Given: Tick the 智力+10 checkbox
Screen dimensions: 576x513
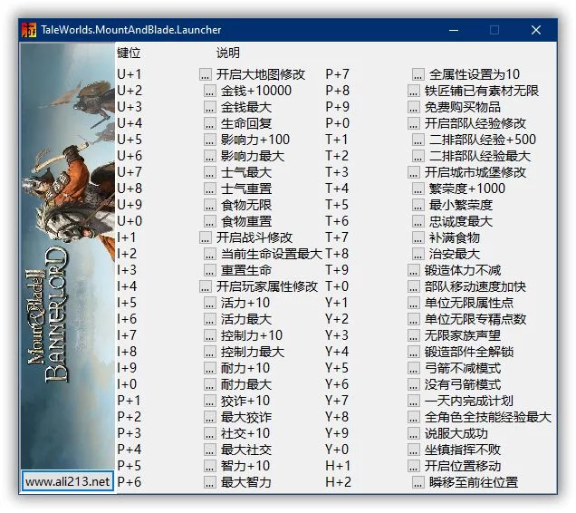Looking at the screenshot, I should pos(210,466).
